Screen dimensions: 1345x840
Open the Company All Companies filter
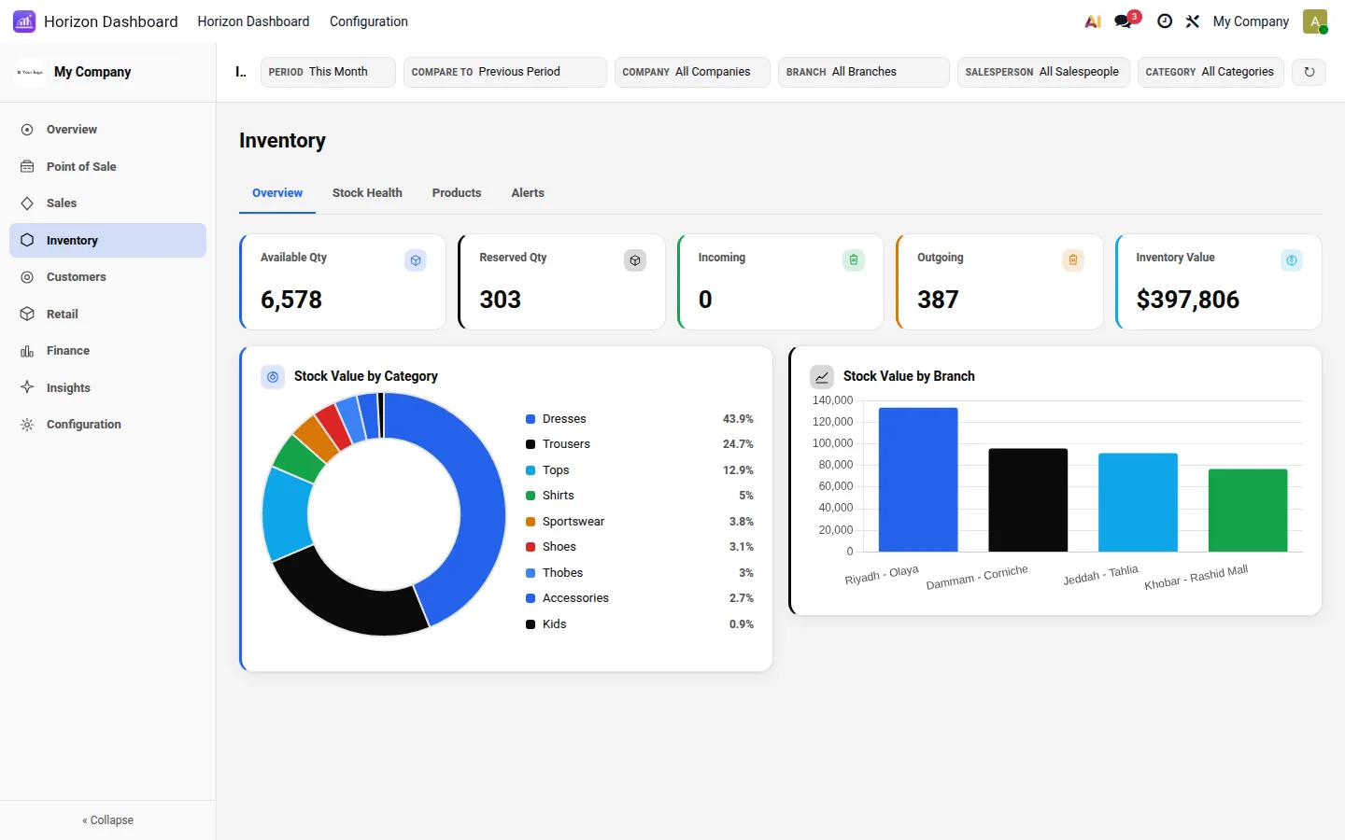[x=692, y=72]
